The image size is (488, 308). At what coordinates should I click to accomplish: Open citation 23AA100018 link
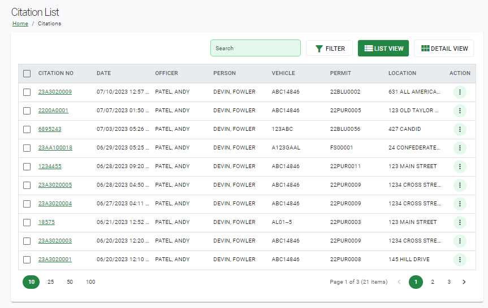(55, 148)
